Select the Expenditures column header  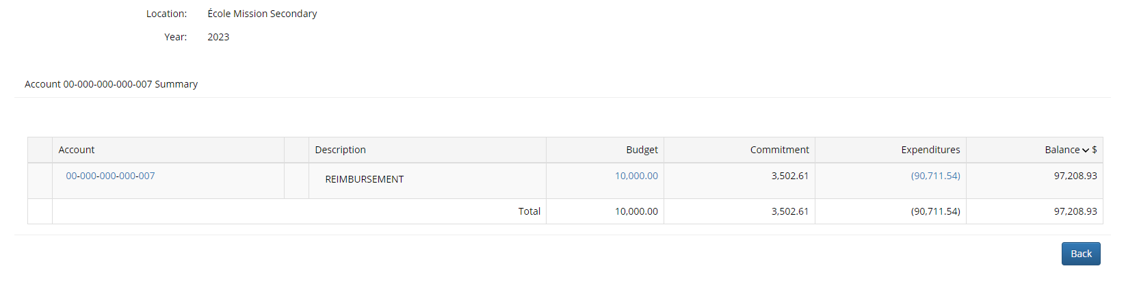coord(930,150)
